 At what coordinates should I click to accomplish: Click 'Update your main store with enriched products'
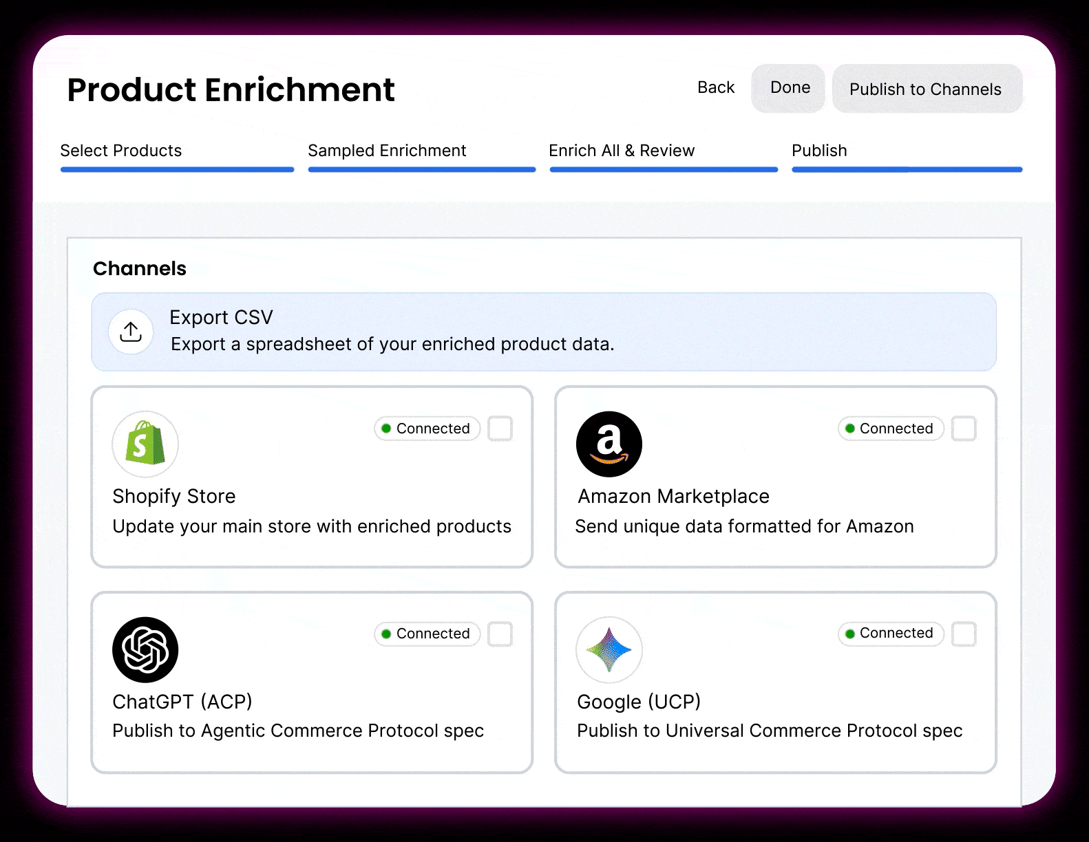(312, 526)
